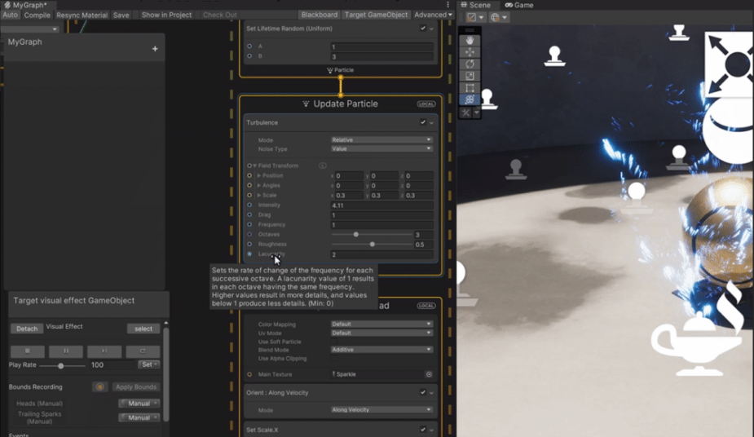The height and width of the screenshot is (437, 754).
Task: Disable the Orient Along Velocity checkbox
Action: point(423,392)
